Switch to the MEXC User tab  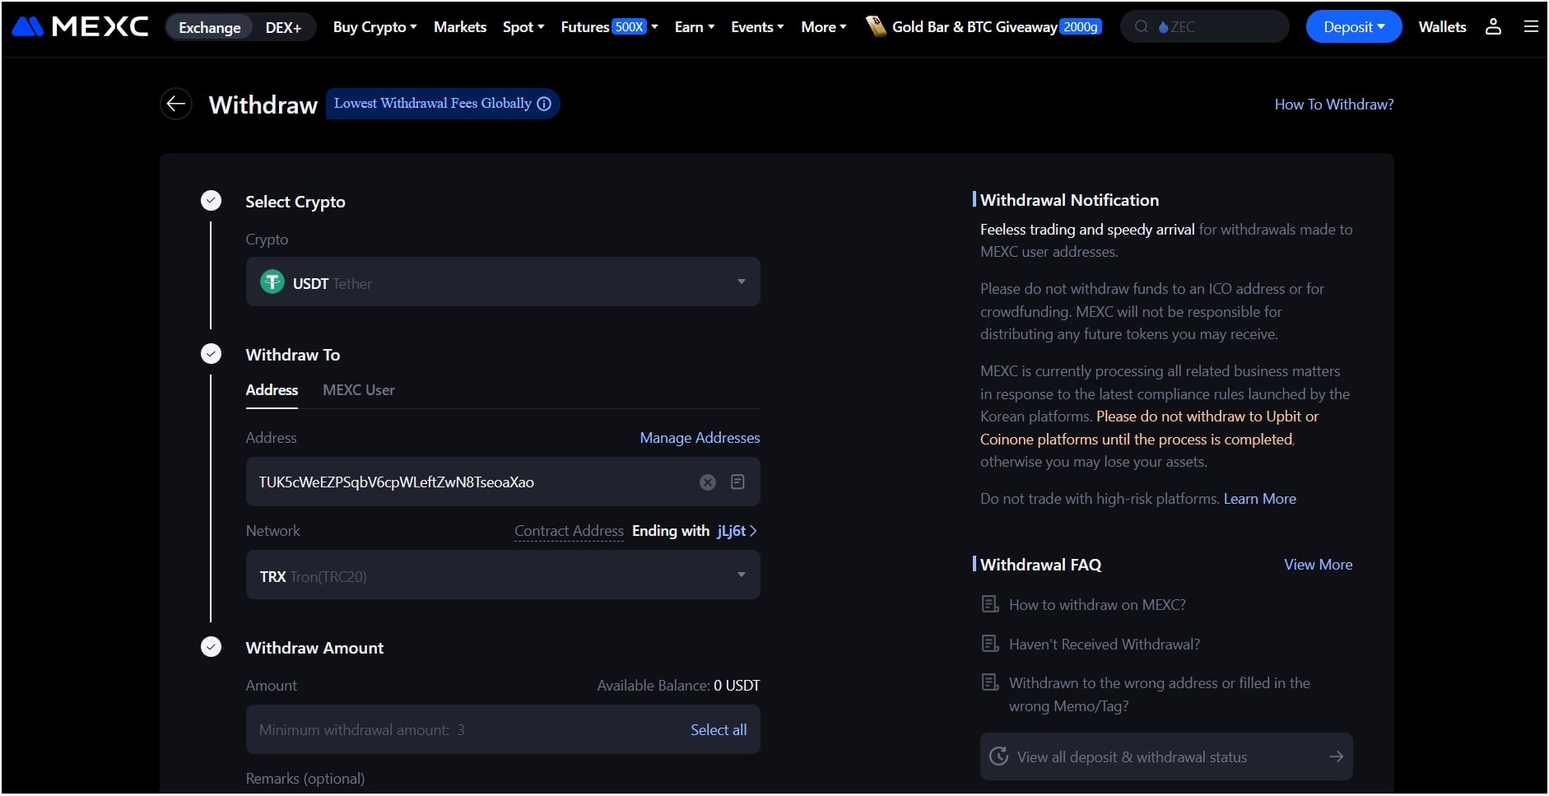358,389
